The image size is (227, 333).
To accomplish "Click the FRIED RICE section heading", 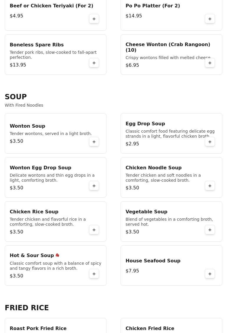I will click(x=27, y=308).
